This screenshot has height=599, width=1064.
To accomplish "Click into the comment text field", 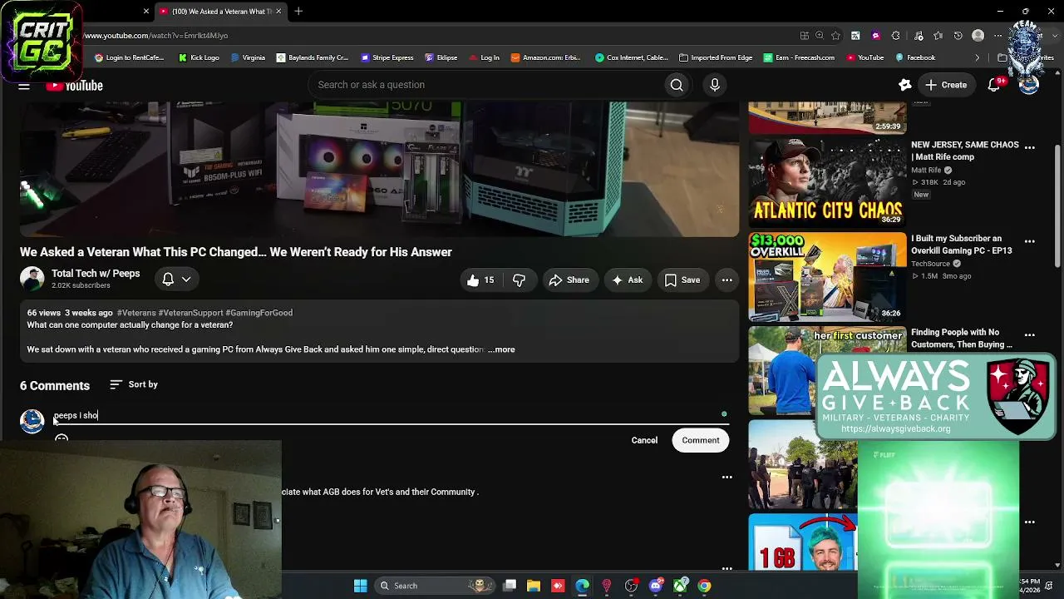I will click(x=391, y=415).
